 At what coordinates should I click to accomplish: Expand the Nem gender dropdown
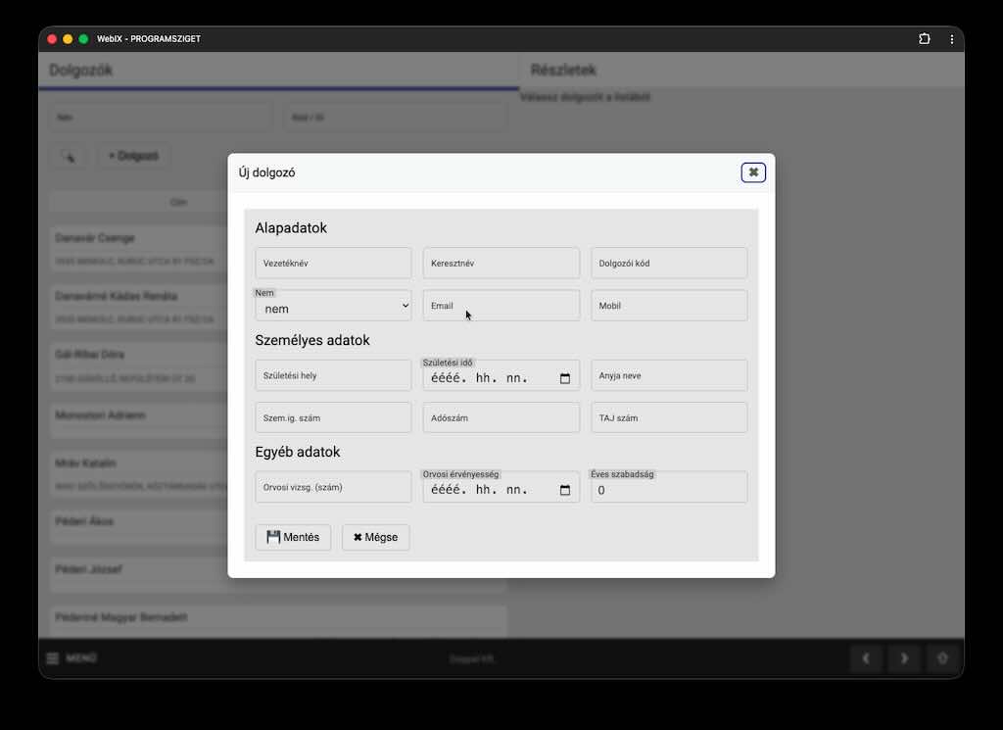pyautogui.click(x=333, y=308)
